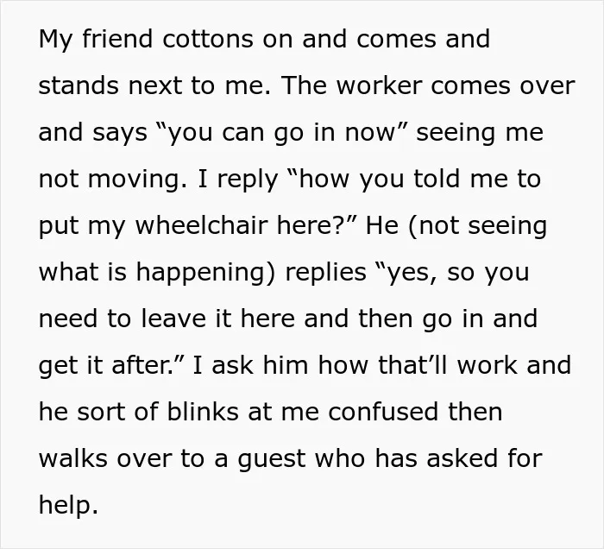
Task: Click the word "friend"
Action: point(117,39)
